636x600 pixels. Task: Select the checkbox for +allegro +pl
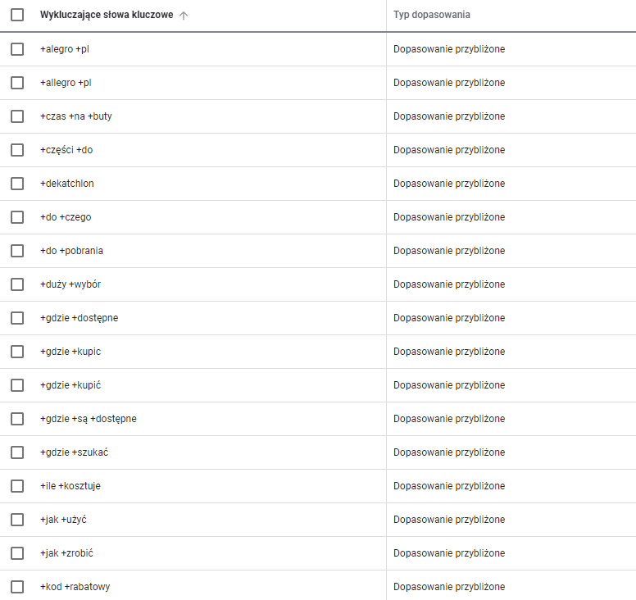[17, 83]
